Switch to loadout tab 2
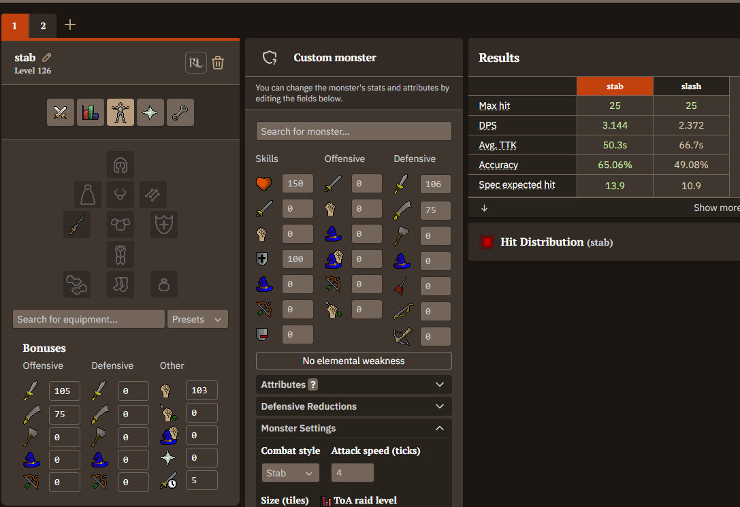Viewport: 740px width, 507px height. [x=43, y=26]
